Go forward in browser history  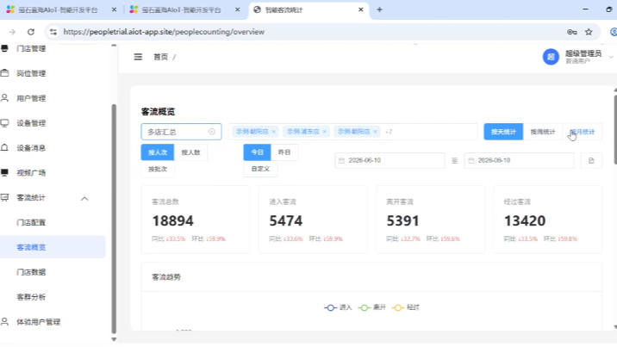12,32
